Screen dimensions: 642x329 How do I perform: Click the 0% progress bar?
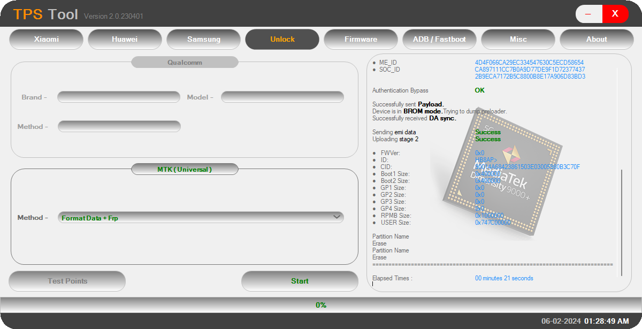pos(321,305)
